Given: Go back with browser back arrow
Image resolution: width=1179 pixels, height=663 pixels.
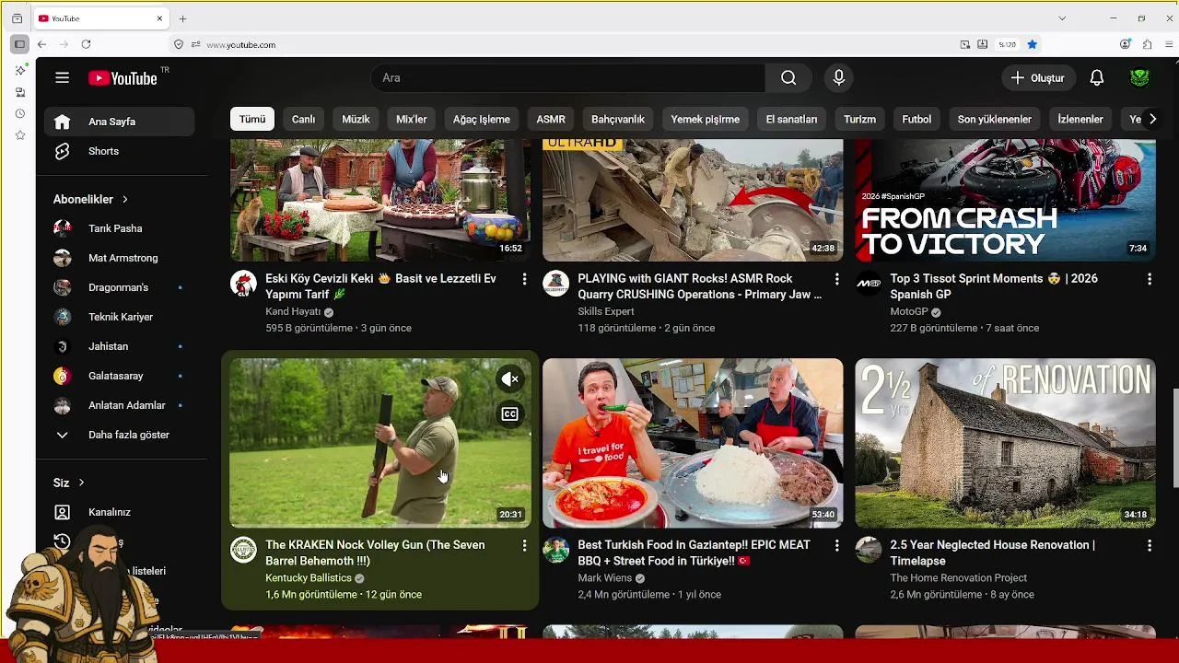Looking at the screenshot, I should 41,44.
